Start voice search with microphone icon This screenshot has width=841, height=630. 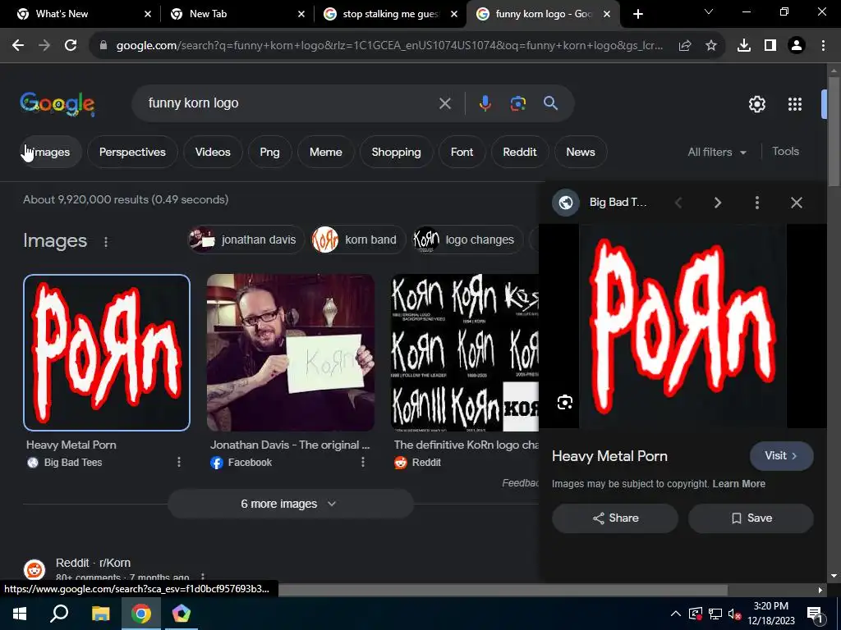(485, 103)
